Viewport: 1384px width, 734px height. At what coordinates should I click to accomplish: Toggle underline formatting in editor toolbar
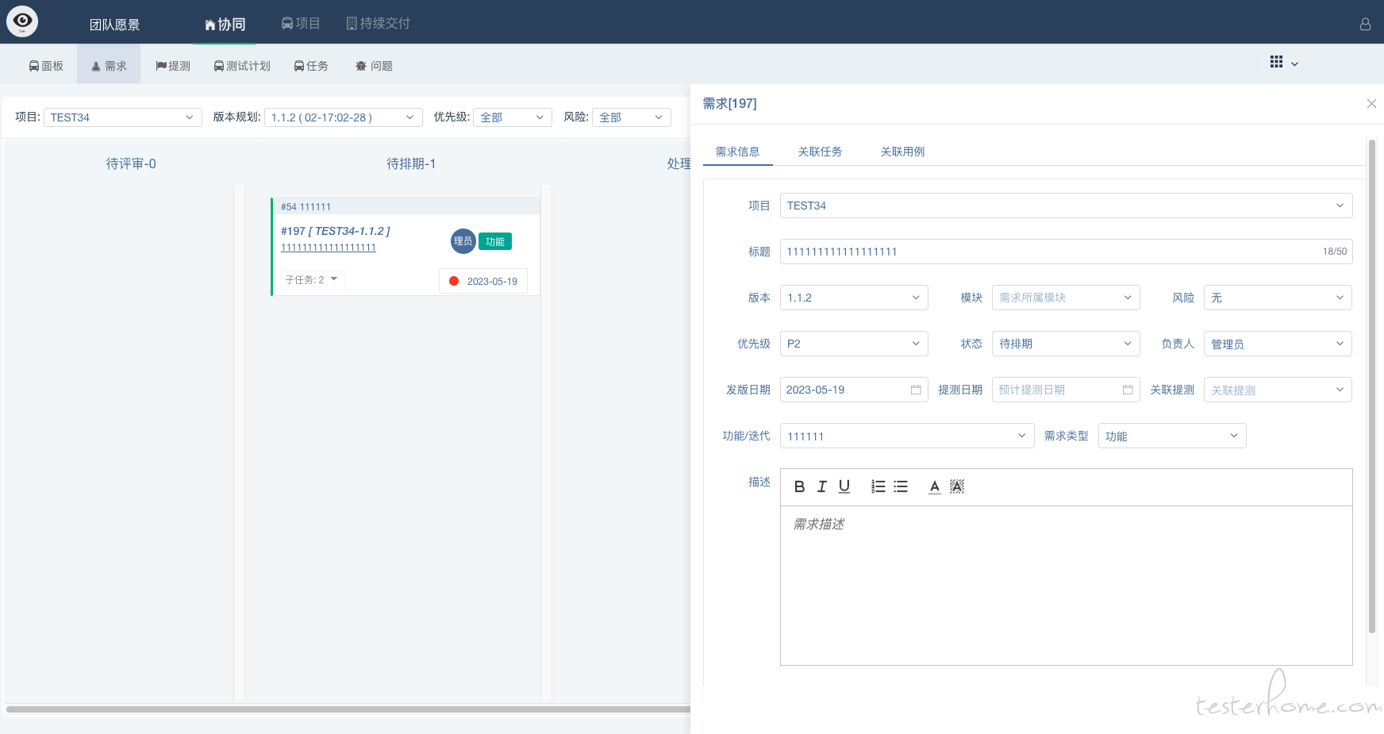pos(844,486)
